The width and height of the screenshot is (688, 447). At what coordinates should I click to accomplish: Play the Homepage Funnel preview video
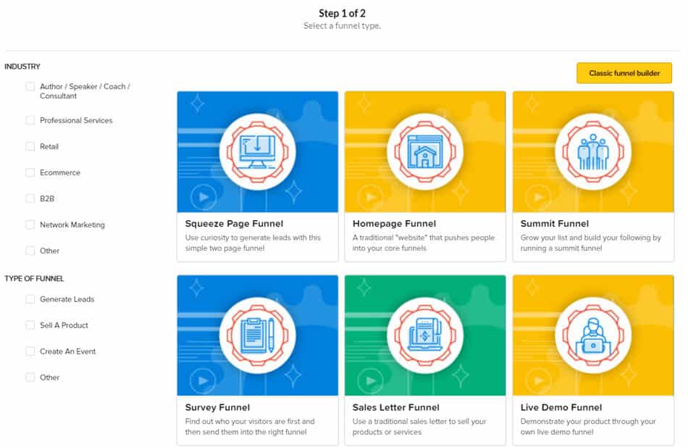[x=372, y=195]
